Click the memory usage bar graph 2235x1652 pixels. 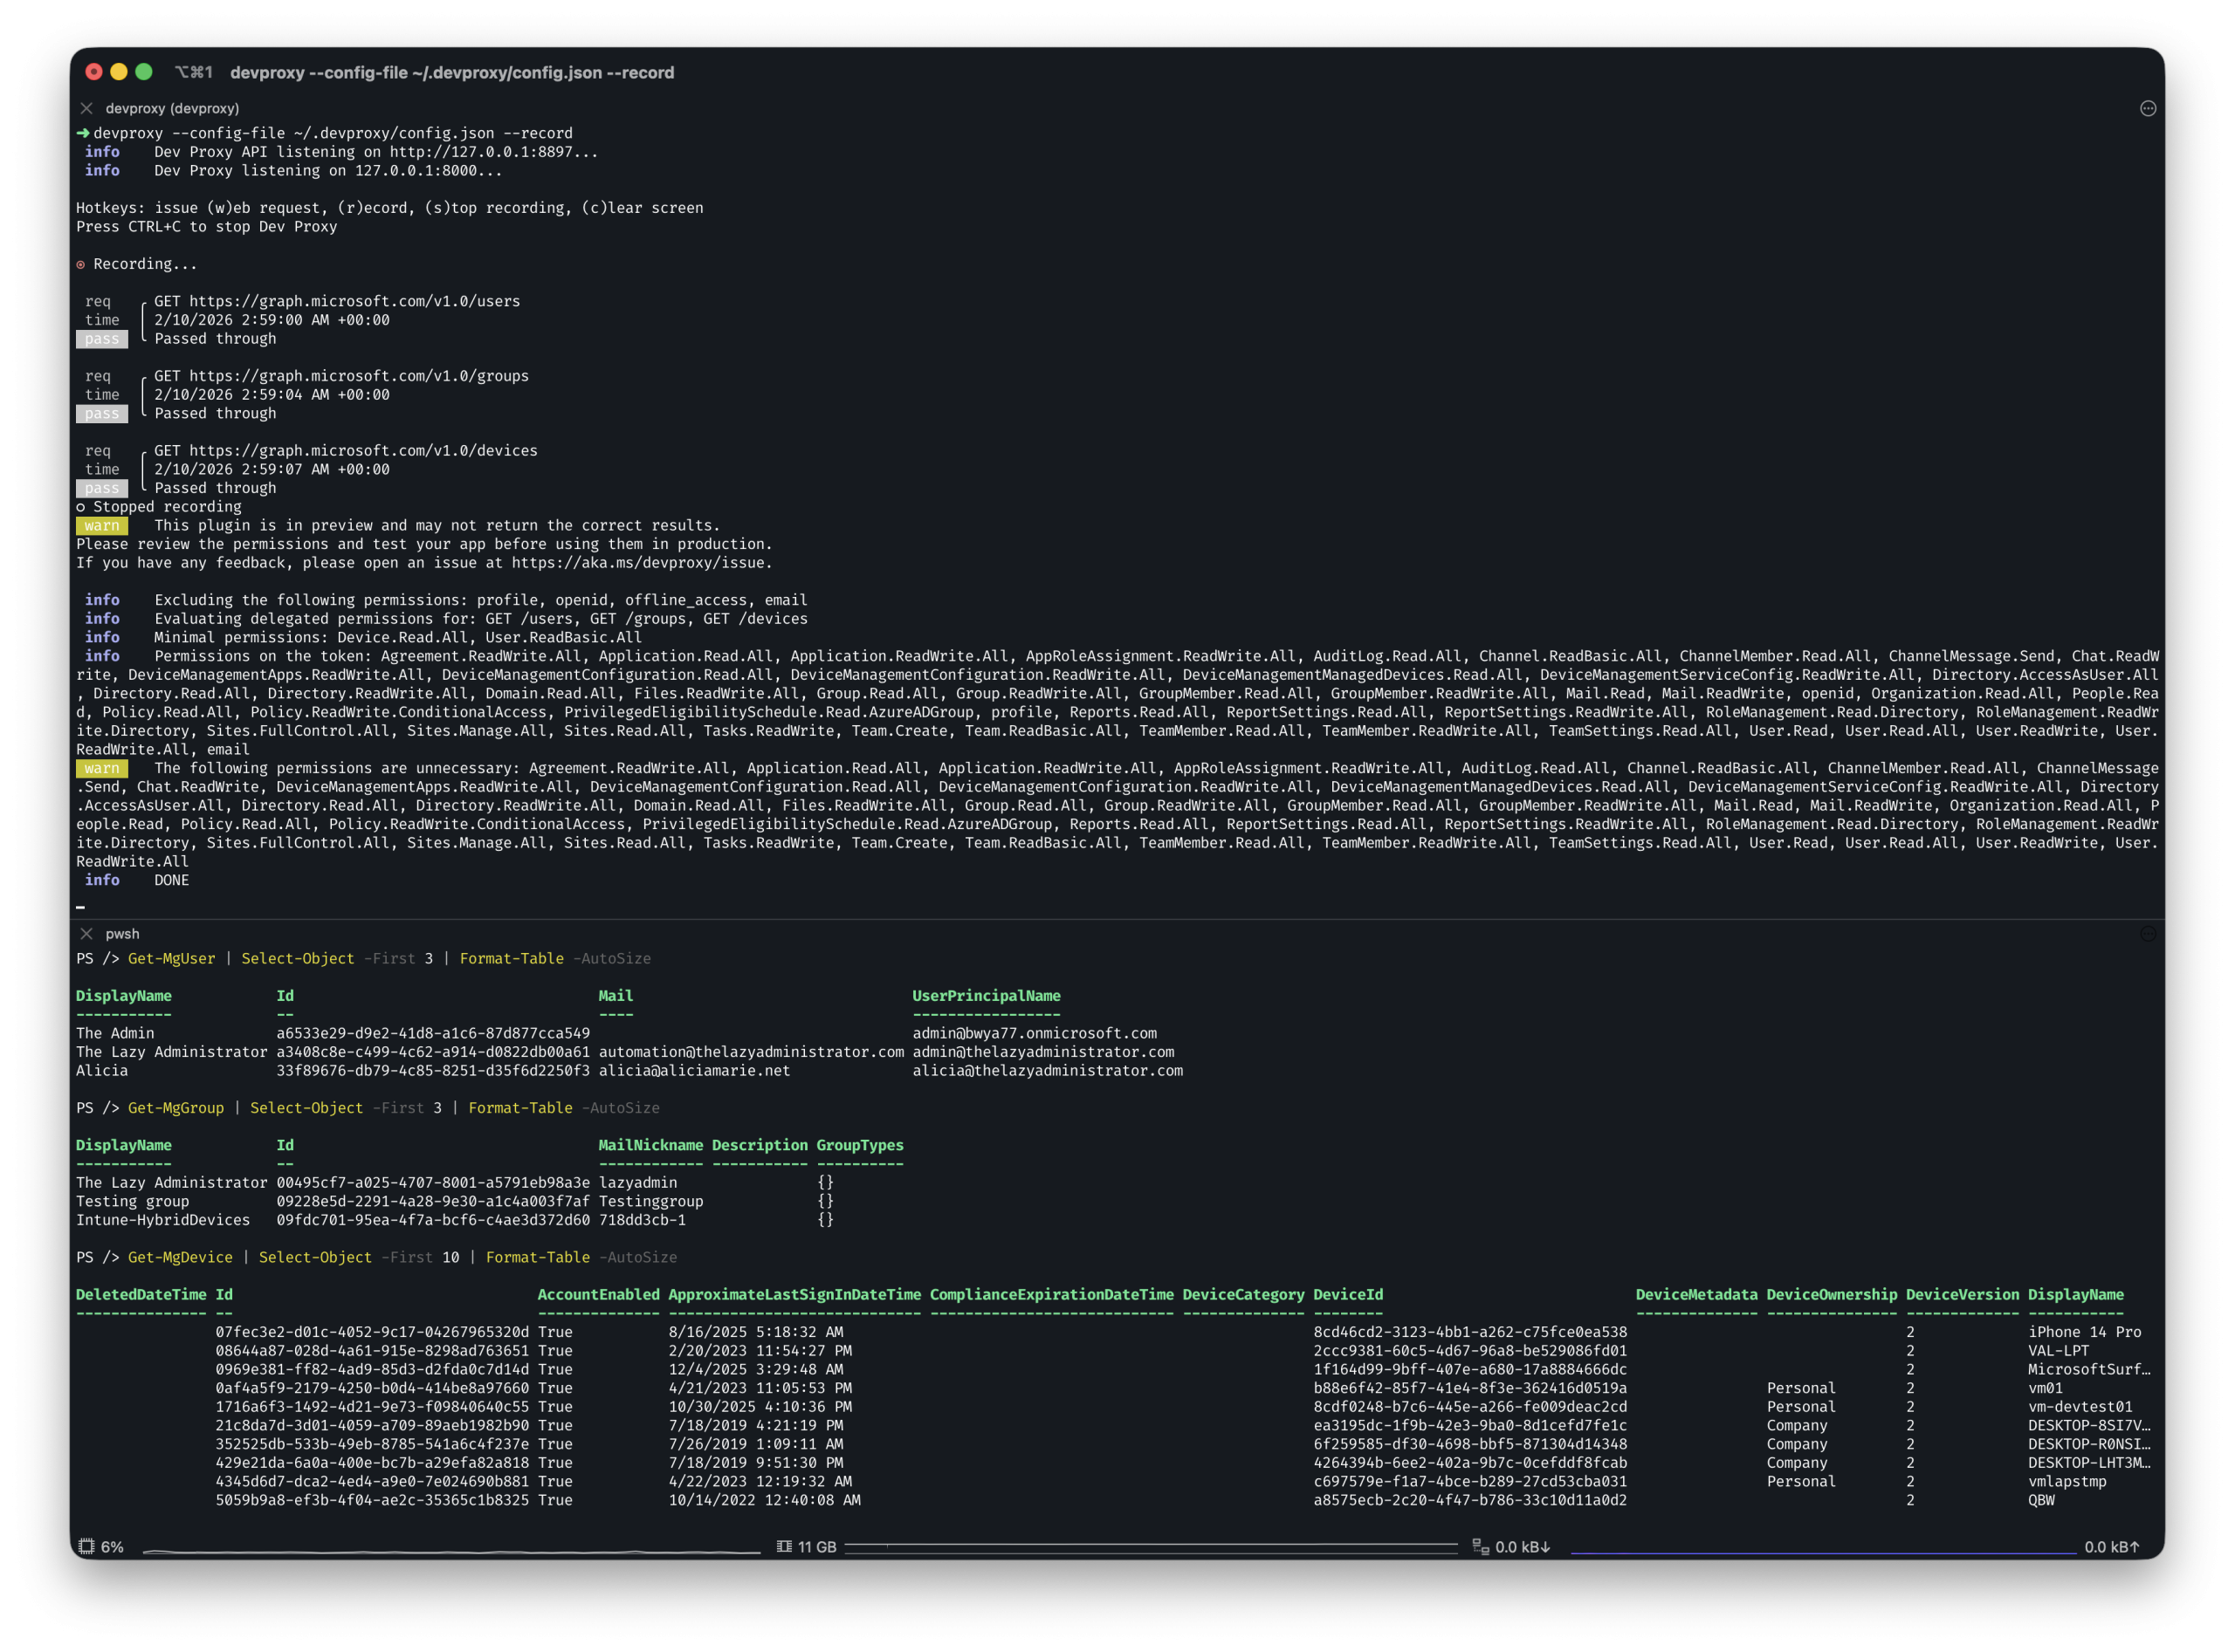1151,1546
